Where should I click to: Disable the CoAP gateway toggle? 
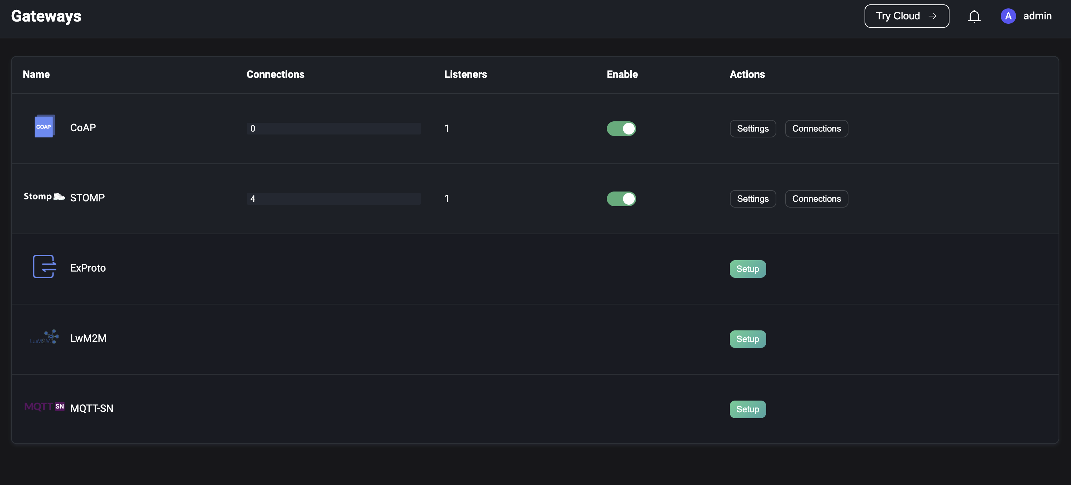(621, 129)
